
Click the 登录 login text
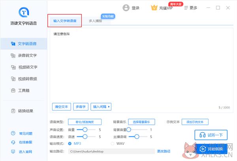click(x=135, y=8)
